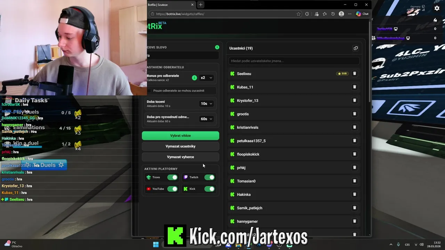View site information lock icon
445x250 pixels.
tap(152, 14)
